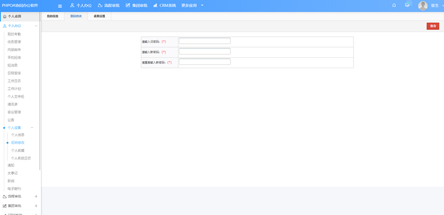The height and width of the screenshot is (215, 444).
Task: Open 个人系统日志 in the sidebar
Action: 21,158
